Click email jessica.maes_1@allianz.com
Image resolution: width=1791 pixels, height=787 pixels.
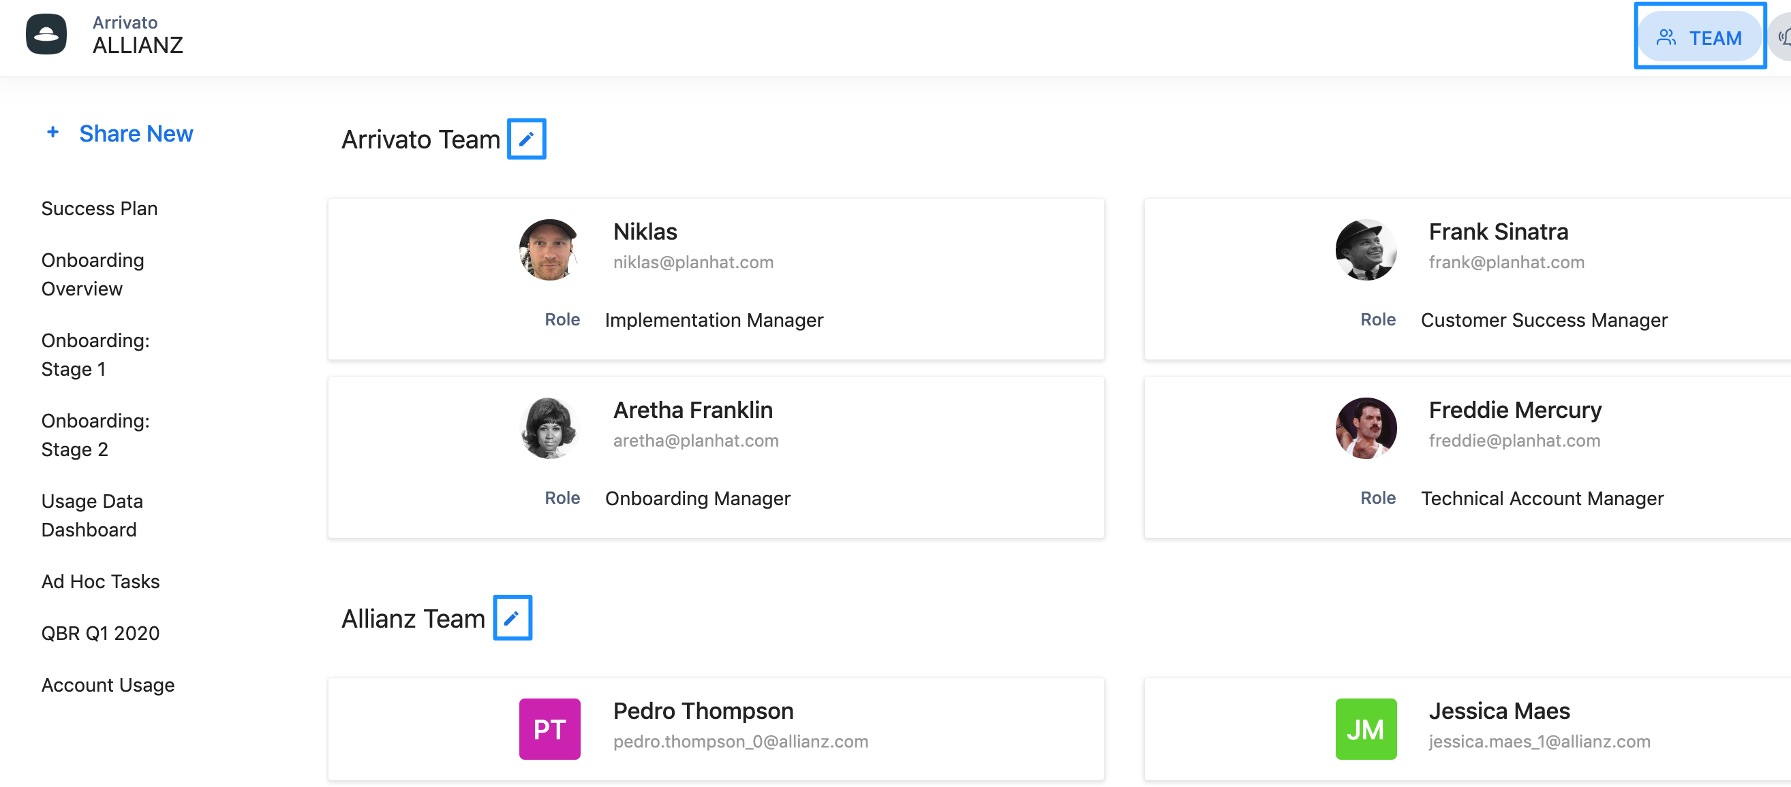coord(1540,742)
